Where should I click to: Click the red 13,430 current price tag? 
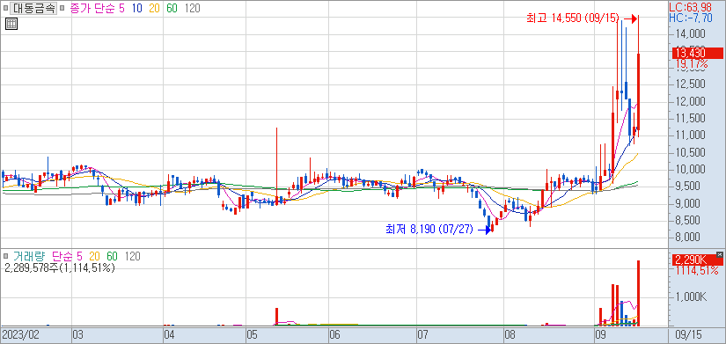(697, 53)
